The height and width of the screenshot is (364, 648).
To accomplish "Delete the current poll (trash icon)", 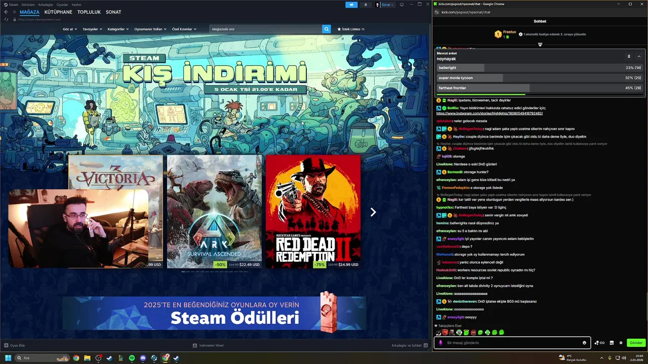I will [629, 56].
